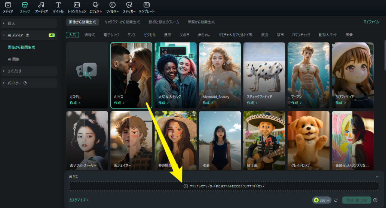Click 作成 on the スティックフィギュア card
The image size is (386, 208).
pyautogui.click(x=252, y=103)
